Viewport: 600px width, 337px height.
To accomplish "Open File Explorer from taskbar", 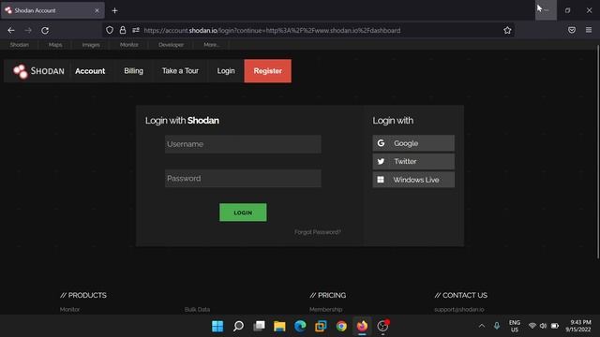I will click(279, 326).
